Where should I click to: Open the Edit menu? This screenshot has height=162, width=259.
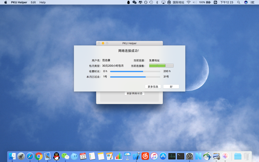click(33, 2)
